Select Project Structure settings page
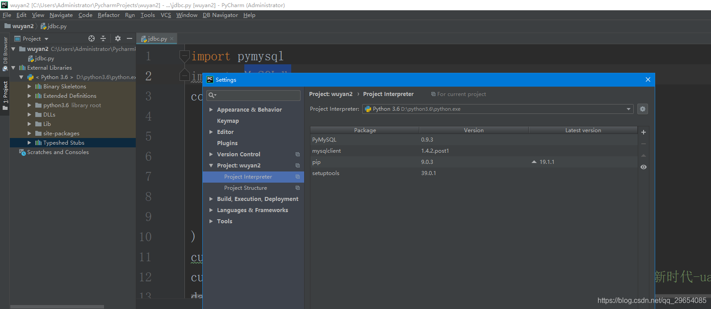This screenshot has height=309, width=711. [x=246, y=188]
